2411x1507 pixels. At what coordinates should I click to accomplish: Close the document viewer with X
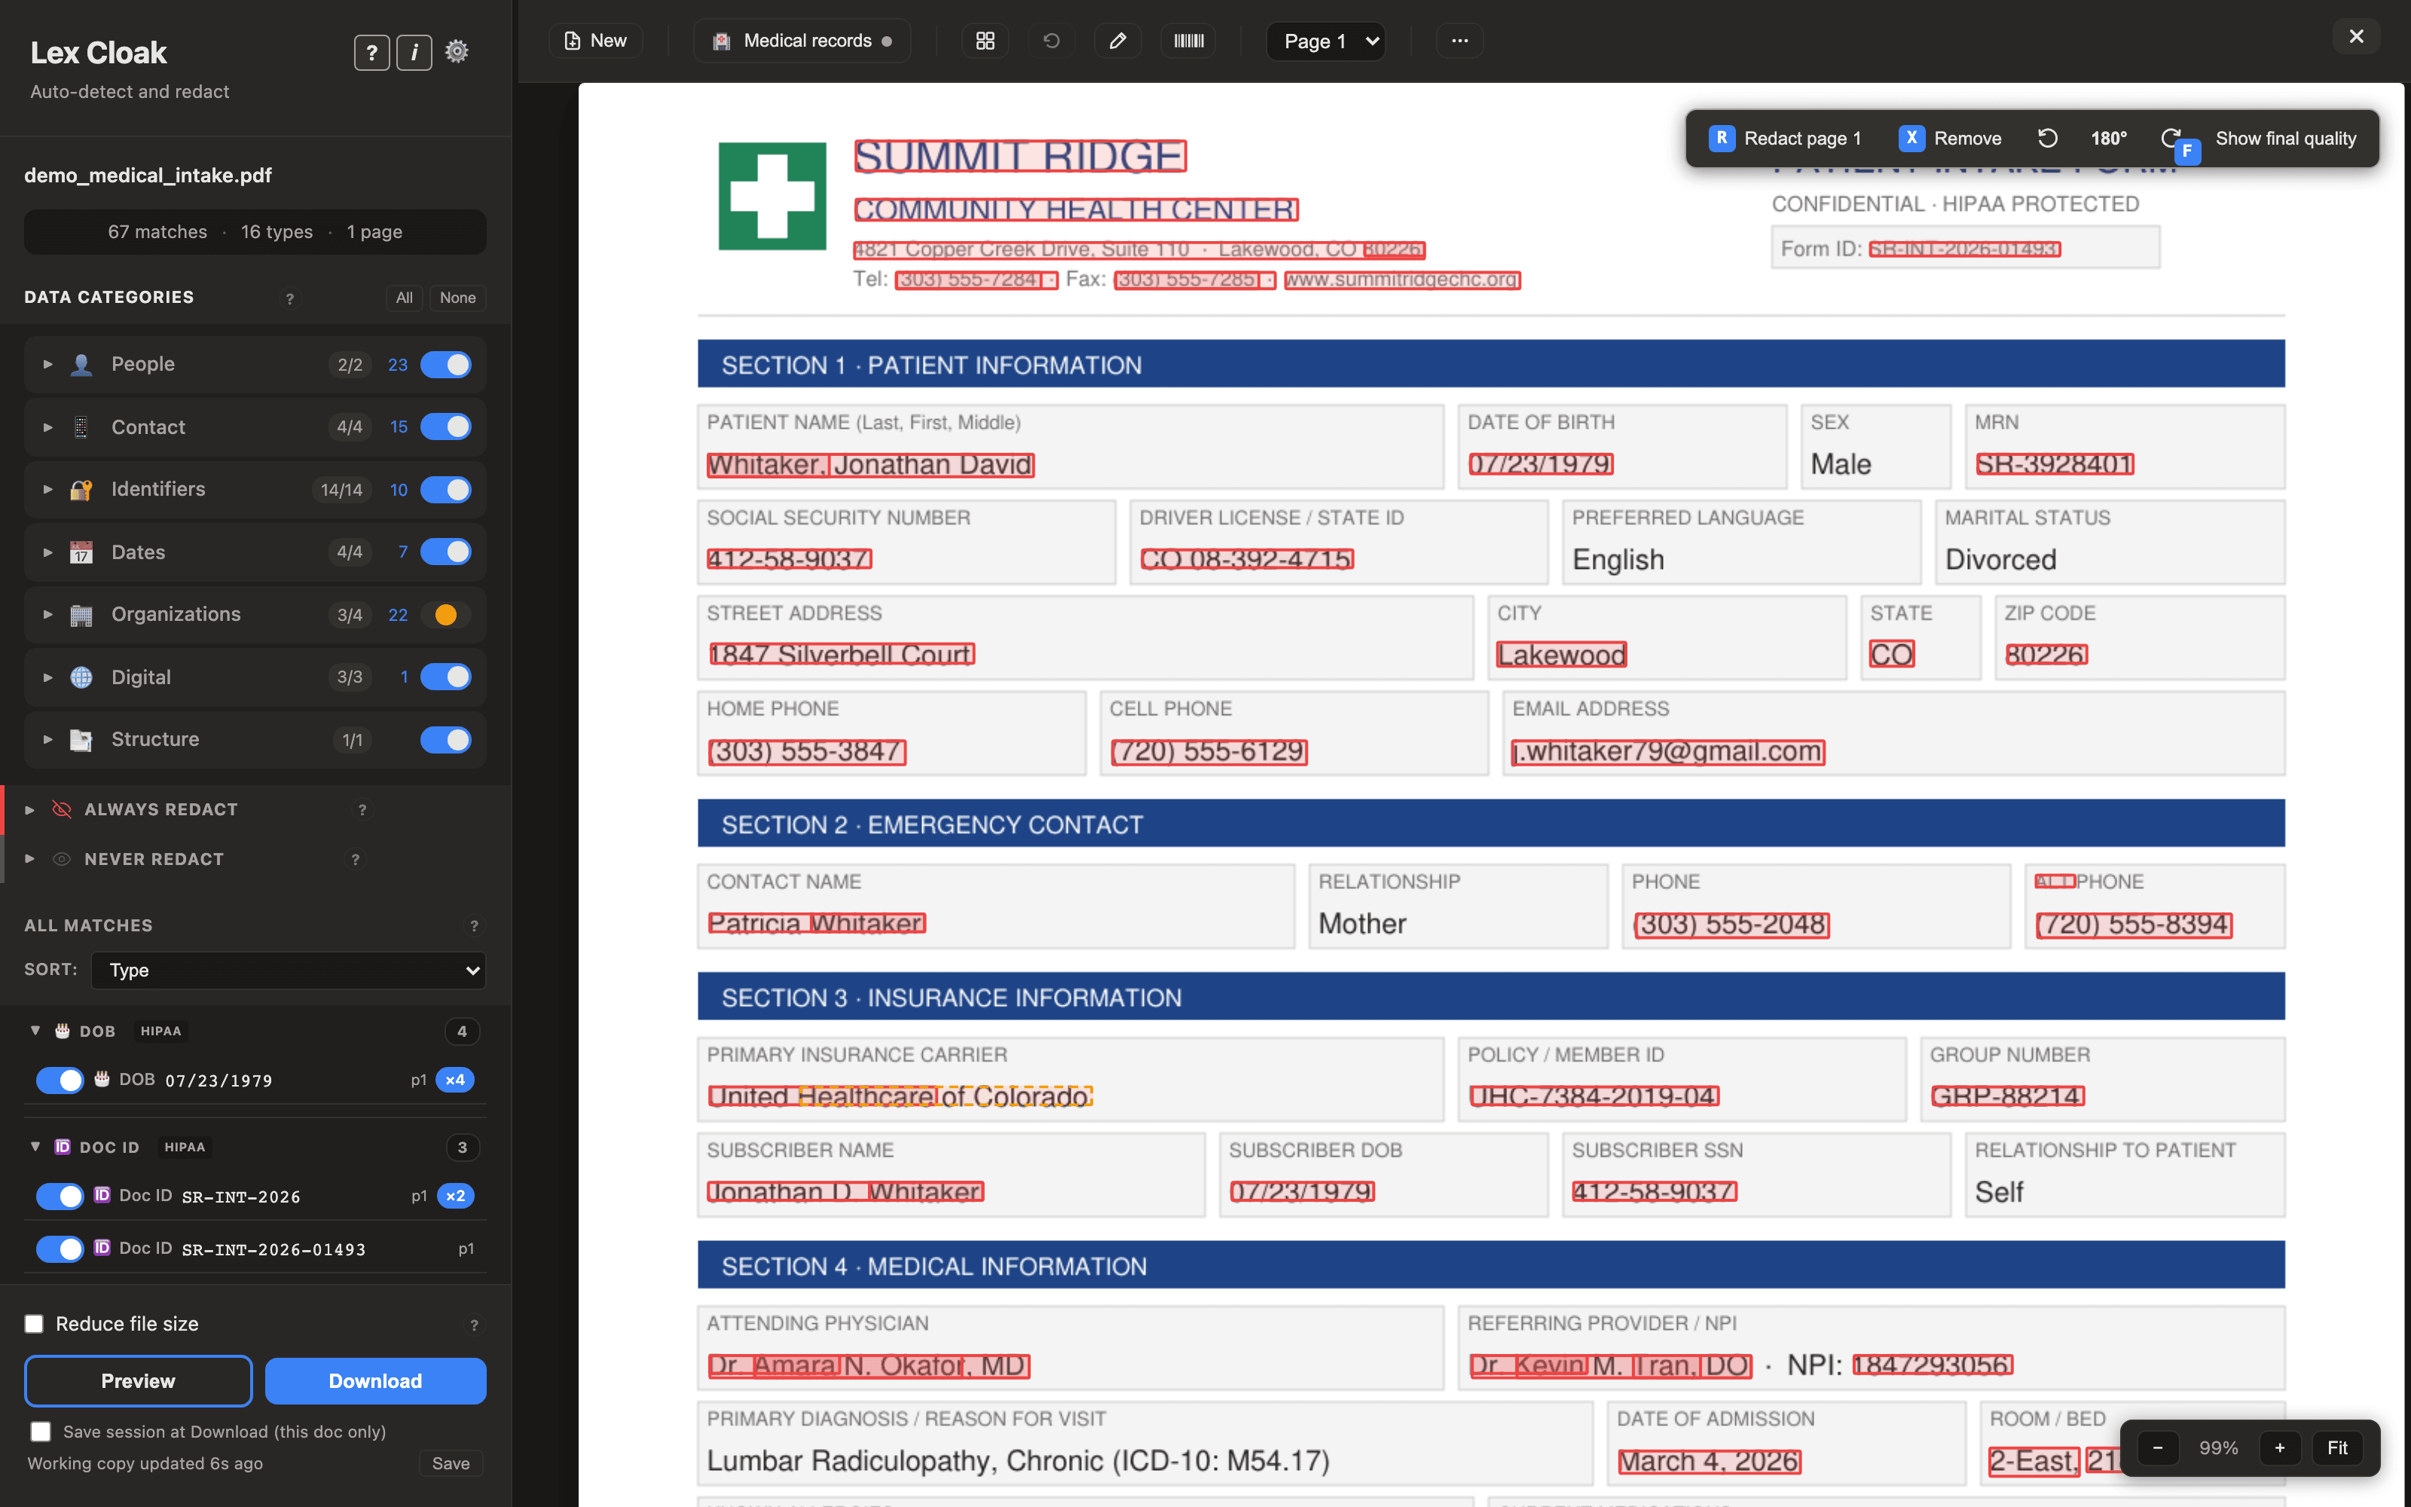(2356, 37)
